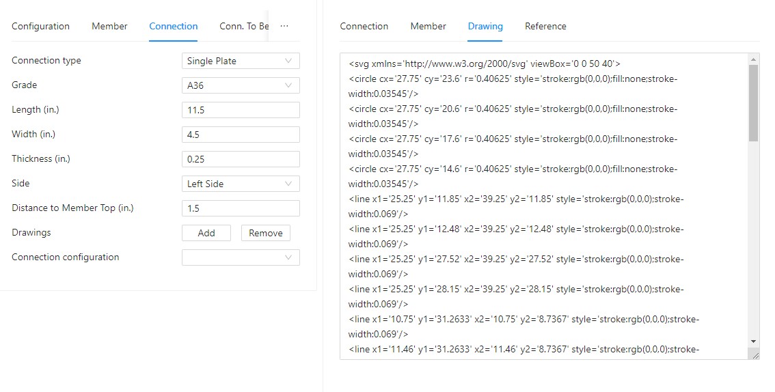Click the Width (in.) label
775x392 pixels.
tap(33, 134)
